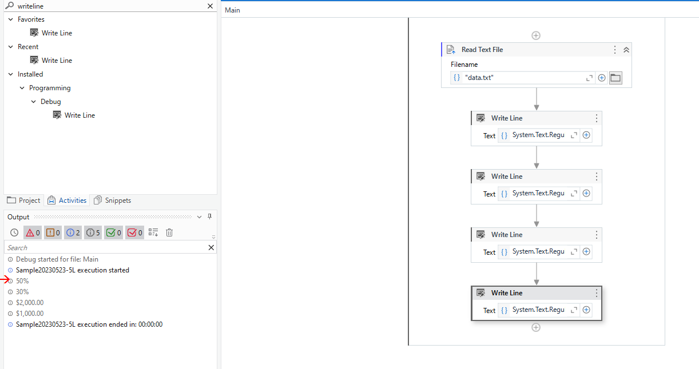This screenshot has height=369, width=699.
Task: Pin the Output panel
Action: [210, 216]
